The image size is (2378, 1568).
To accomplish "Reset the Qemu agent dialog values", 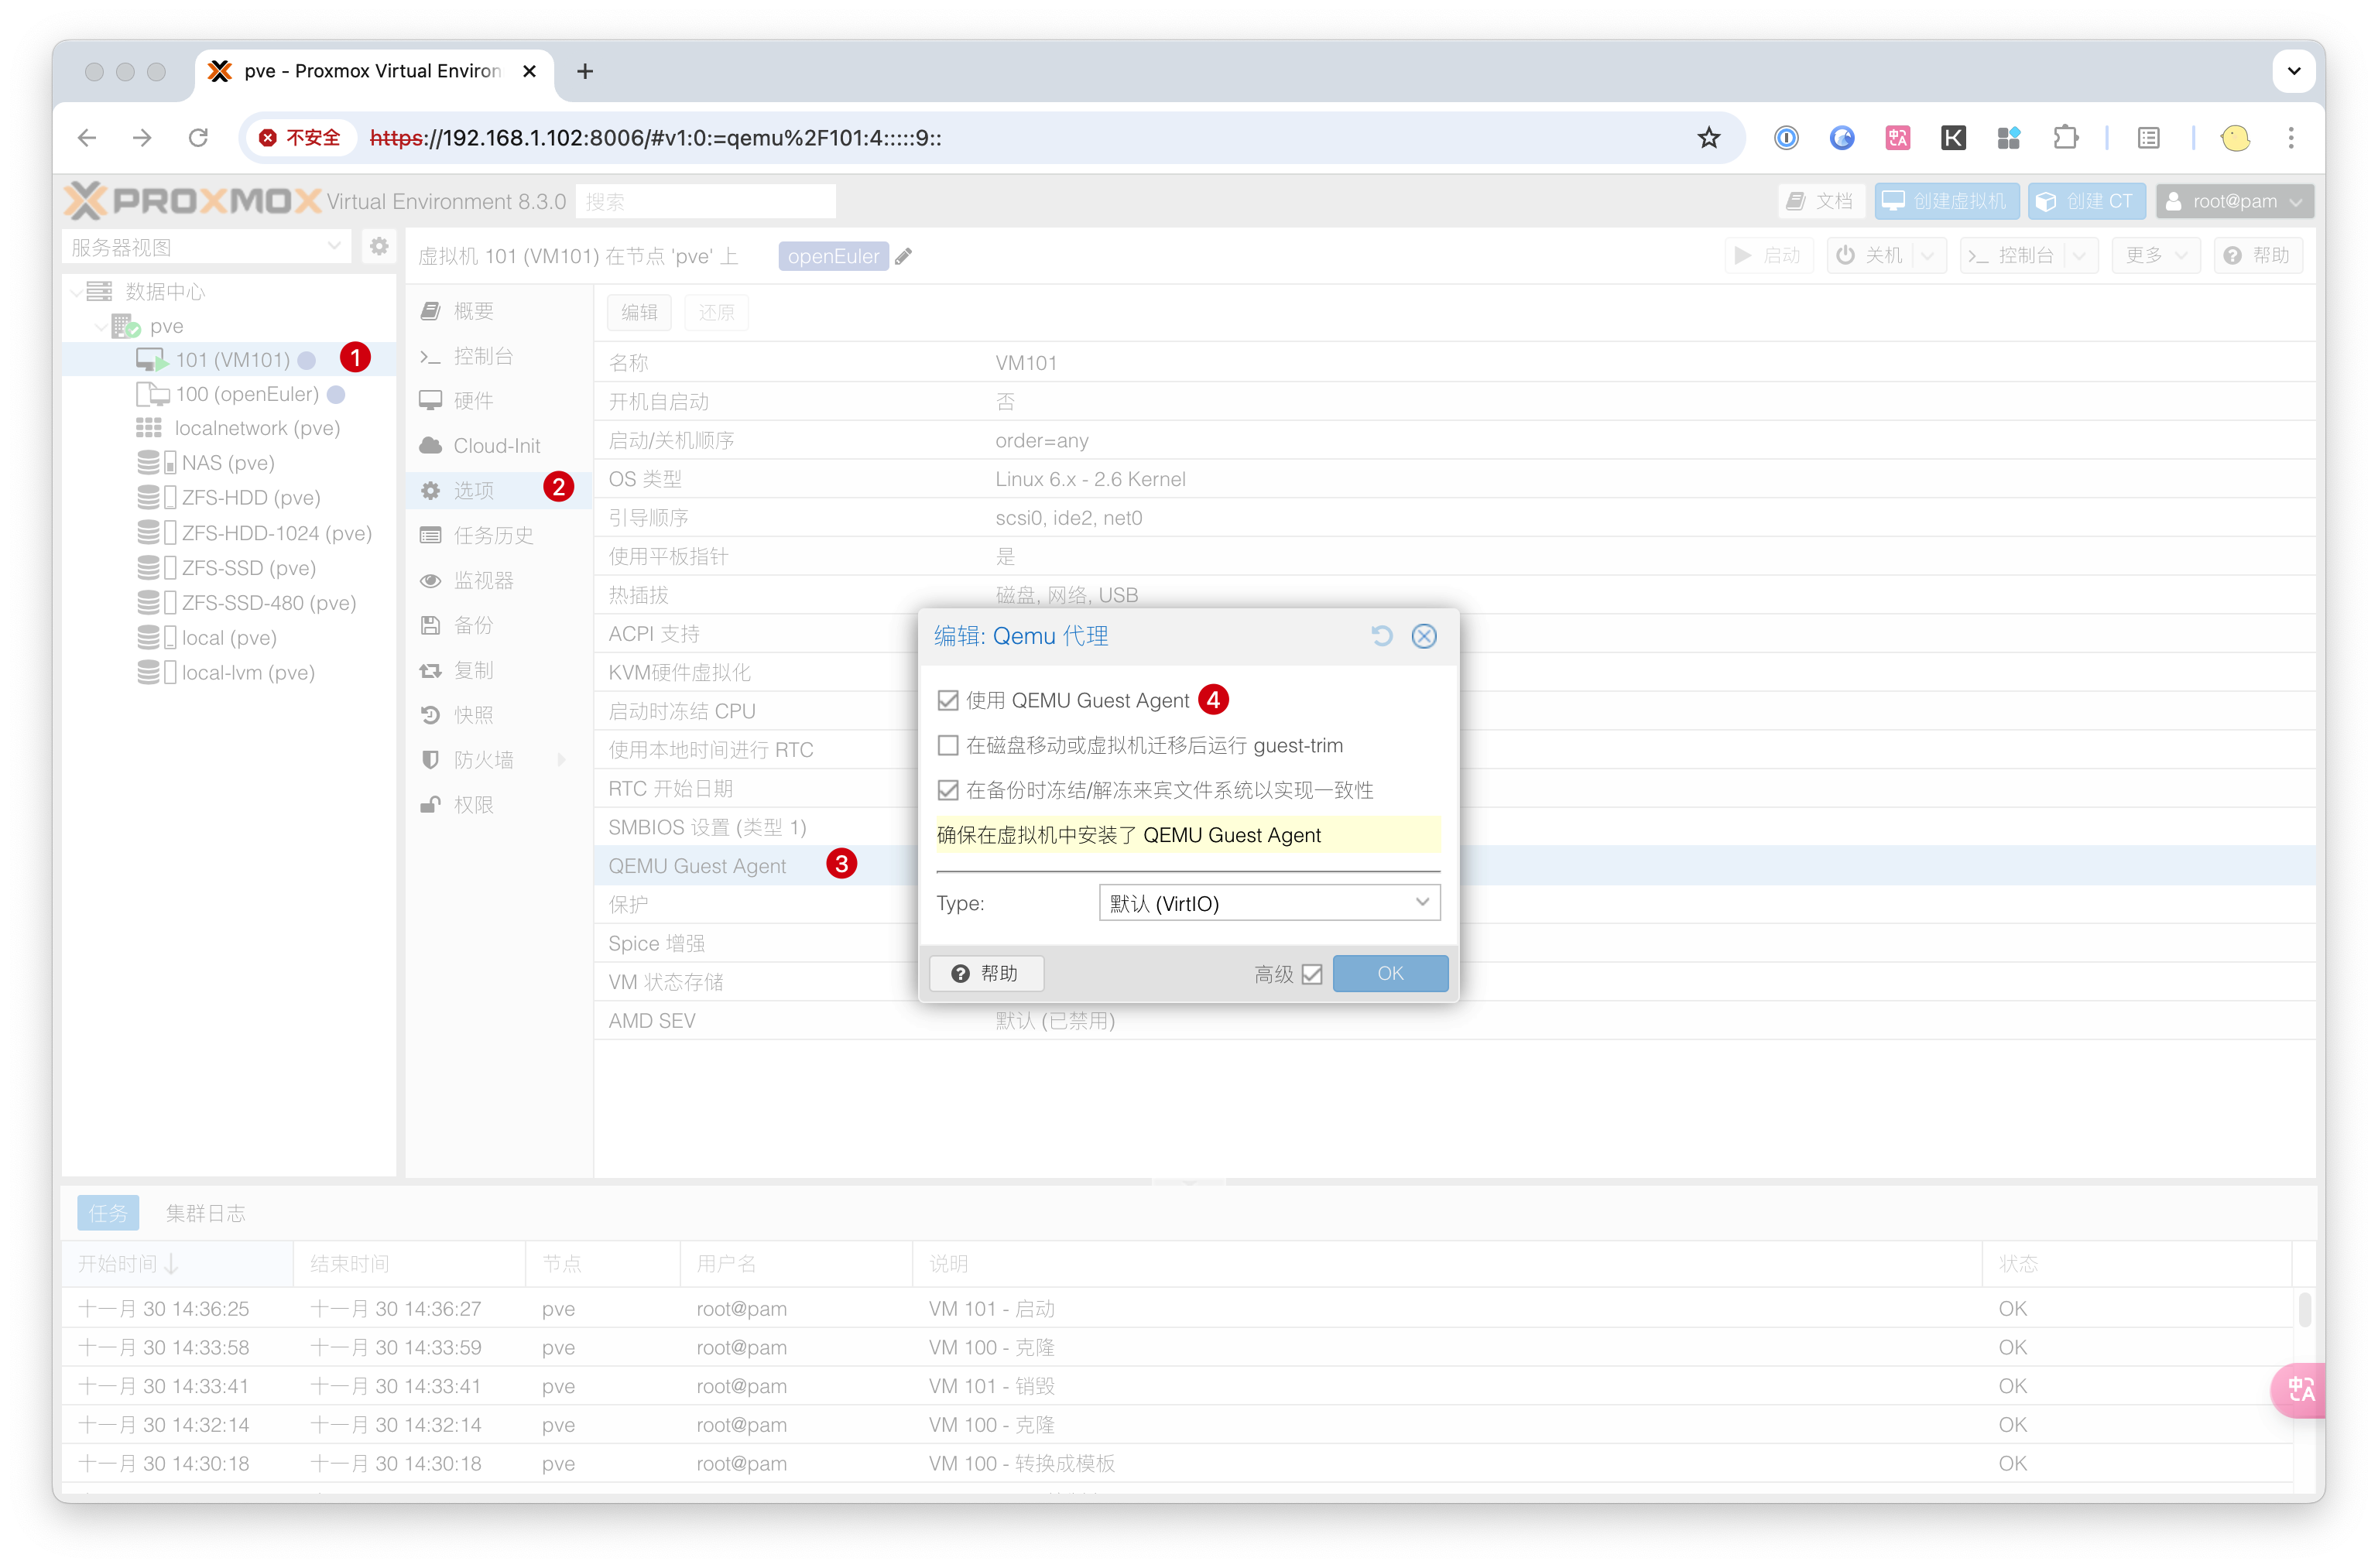I will 1381,636.
